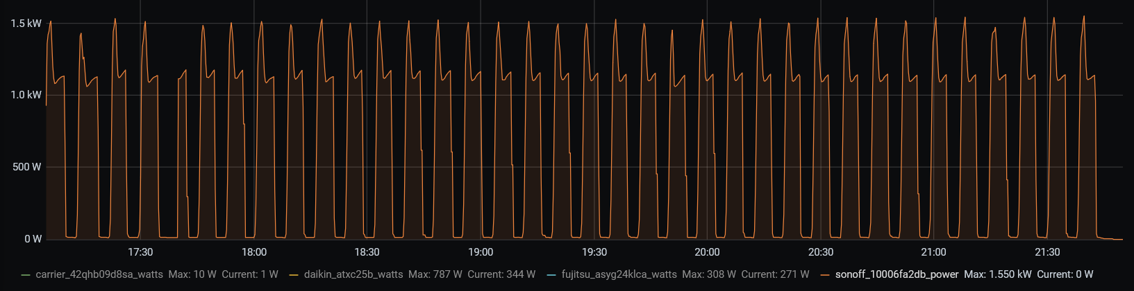This screenshot has width=1134, height=291.
Task: Click the 19:30 time axis label
Action: click(x=594, y=252)
